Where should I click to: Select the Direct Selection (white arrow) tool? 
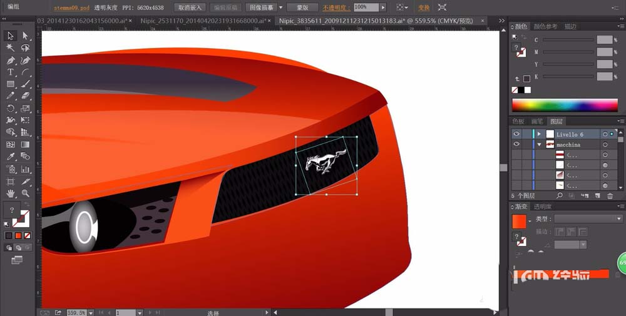coord(26,36)
